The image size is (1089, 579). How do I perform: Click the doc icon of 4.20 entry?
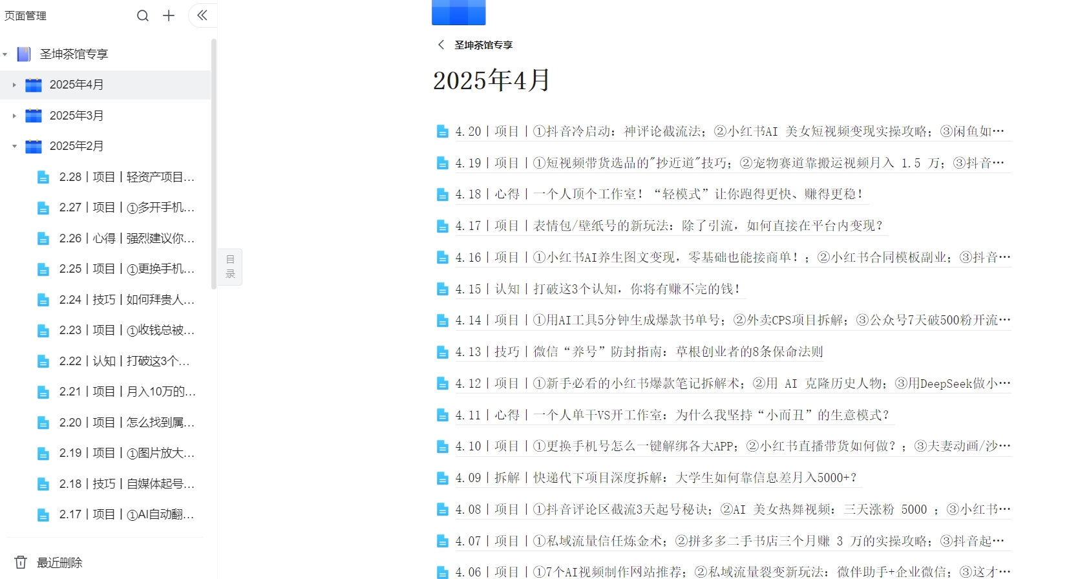point(443,132)
